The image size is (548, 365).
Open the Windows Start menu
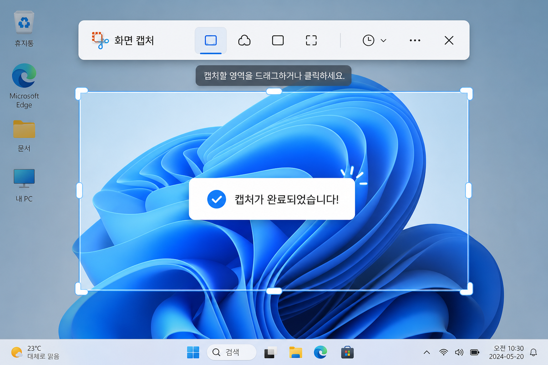[x=193, y=352]
